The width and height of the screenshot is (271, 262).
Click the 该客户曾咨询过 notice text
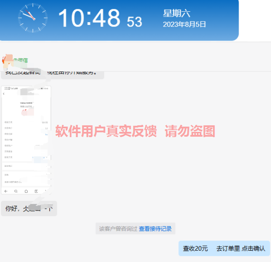point(118,229)
